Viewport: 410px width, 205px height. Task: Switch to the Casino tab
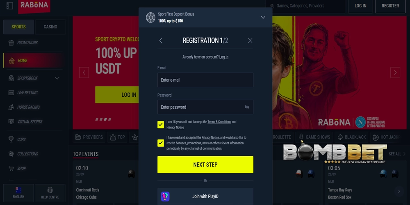point(50,27)
